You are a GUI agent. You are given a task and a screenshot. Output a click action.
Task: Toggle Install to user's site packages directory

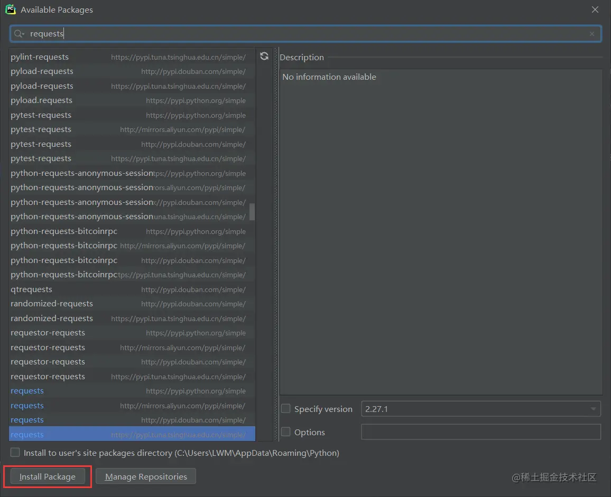pos(15,452)
